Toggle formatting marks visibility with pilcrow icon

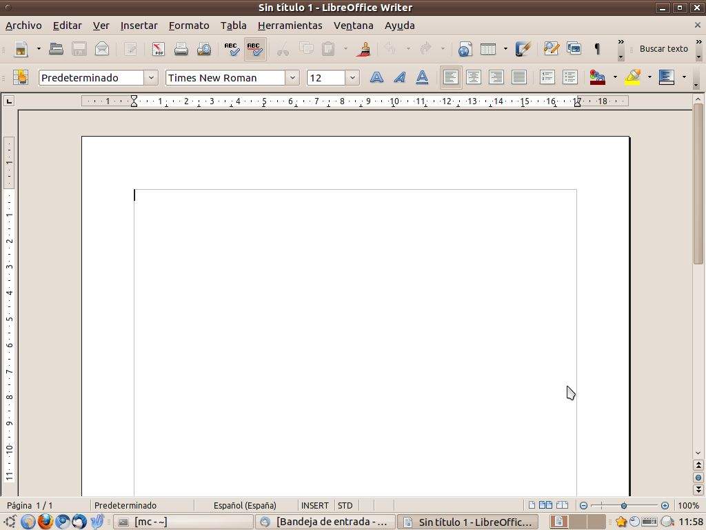pos(597,49)
